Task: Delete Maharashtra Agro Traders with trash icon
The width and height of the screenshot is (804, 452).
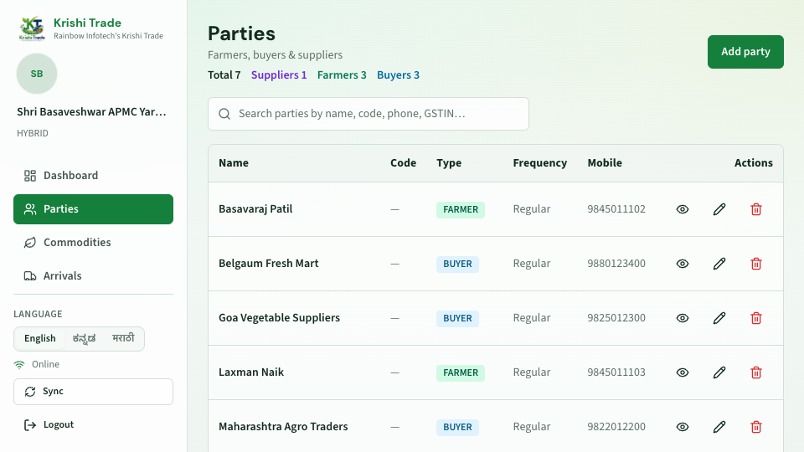Action: (x=756, y=426)
